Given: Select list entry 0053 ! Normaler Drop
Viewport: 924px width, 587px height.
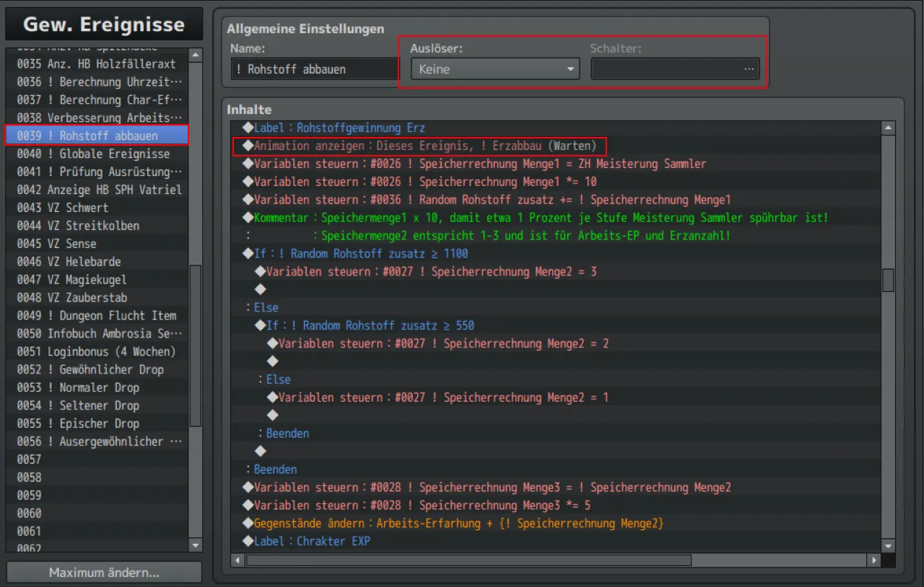Looking at the screenshot, I should click(x=97, y=388).
